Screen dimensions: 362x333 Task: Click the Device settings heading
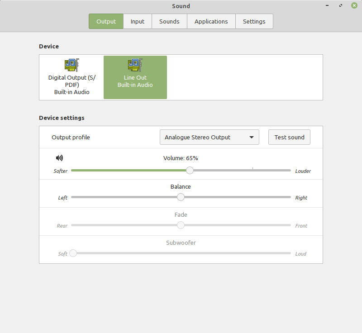pos(62,118)
